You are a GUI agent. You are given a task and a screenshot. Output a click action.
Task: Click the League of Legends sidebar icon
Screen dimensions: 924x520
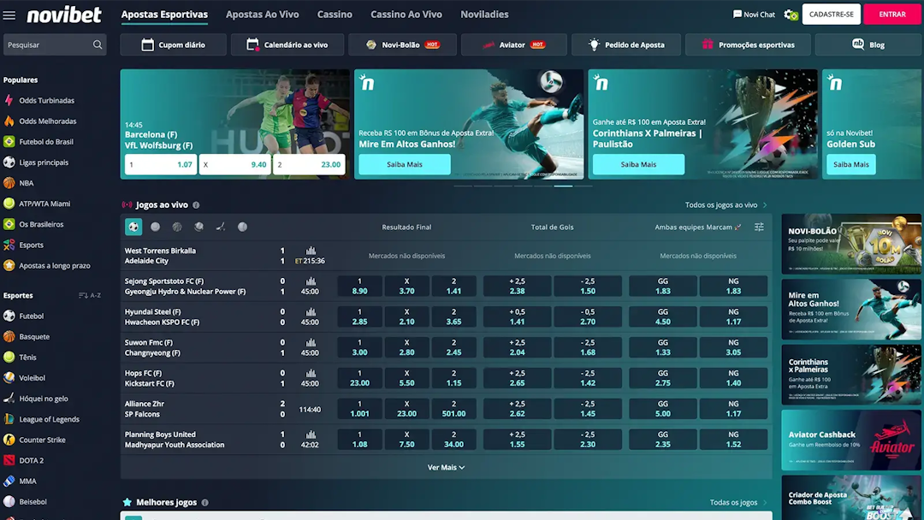[x=9, y=419]
